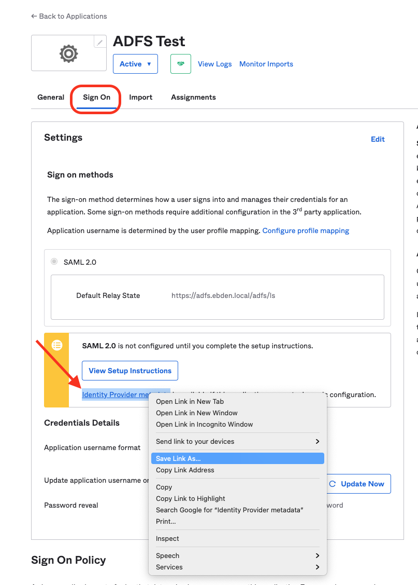Select the SAML 2.0 radio button
The height and width of the screenshot is (585, 418).
click(54, 262)
